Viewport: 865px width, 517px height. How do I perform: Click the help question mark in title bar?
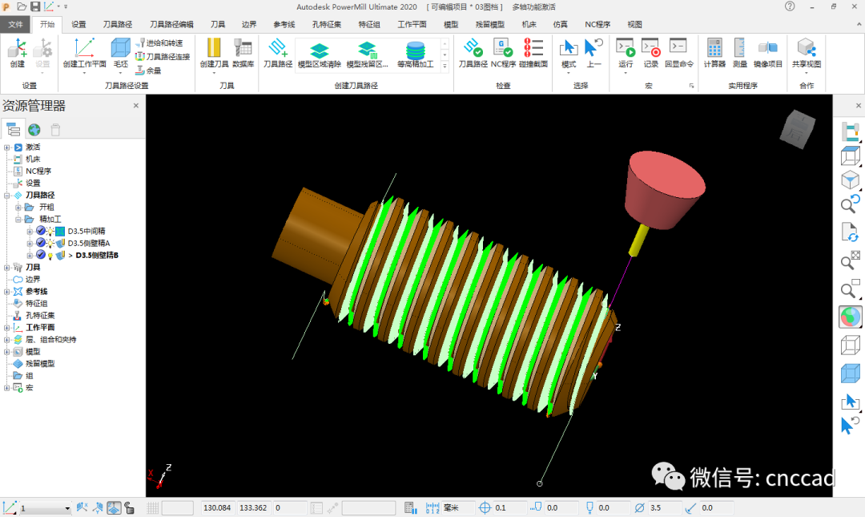coord(790,6)
